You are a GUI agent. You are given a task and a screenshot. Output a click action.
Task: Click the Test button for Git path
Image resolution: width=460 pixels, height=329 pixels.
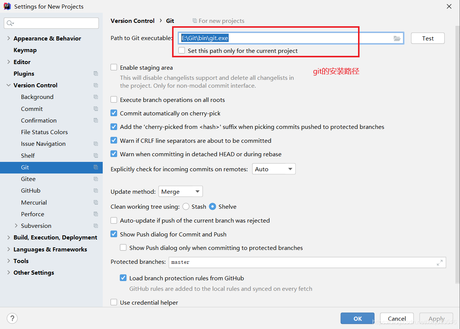[428, 38]
